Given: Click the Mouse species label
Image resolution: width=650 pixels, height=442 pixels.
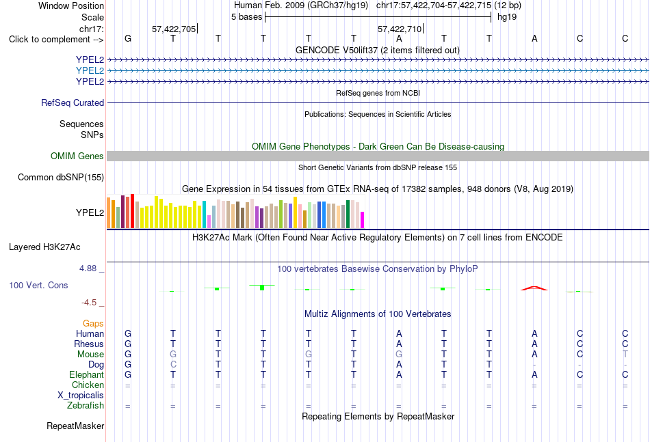Looking at the screenshot, I should [90, 355].
